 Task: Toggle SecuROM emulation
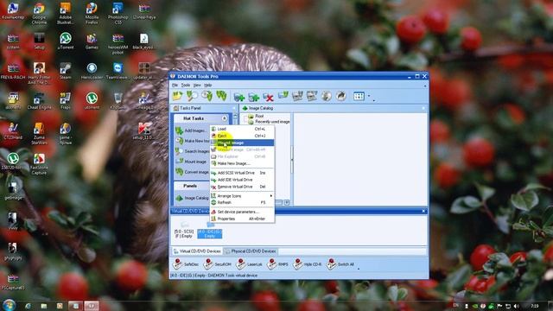217,263
